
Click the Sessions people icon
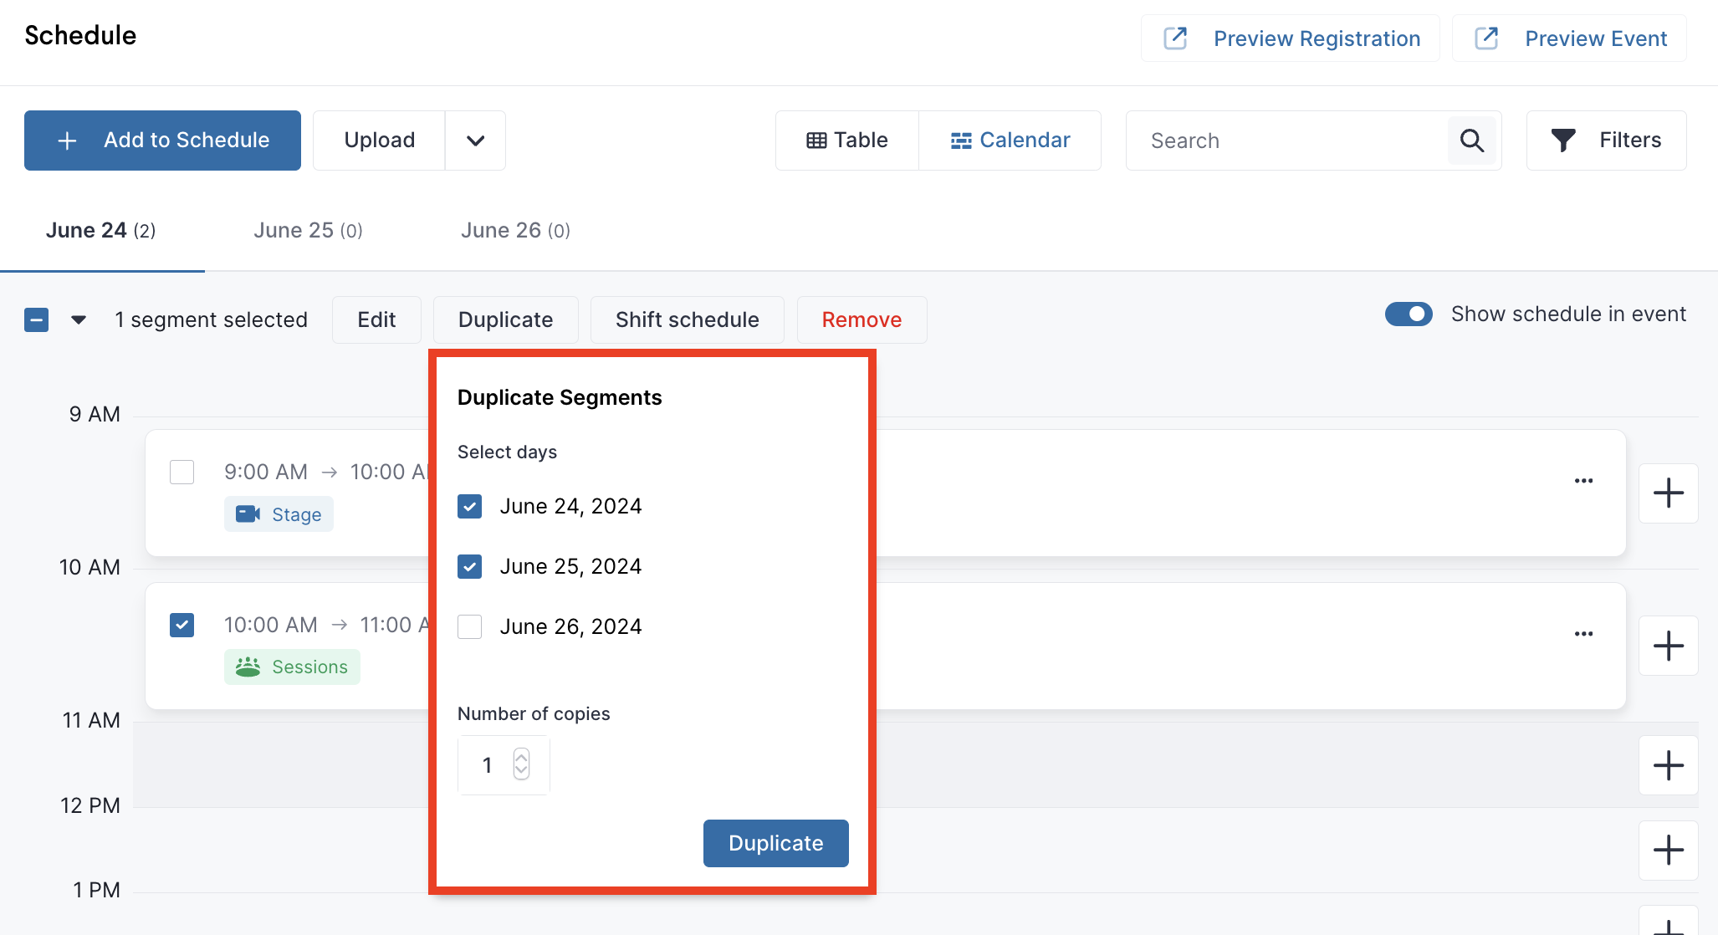248,667
